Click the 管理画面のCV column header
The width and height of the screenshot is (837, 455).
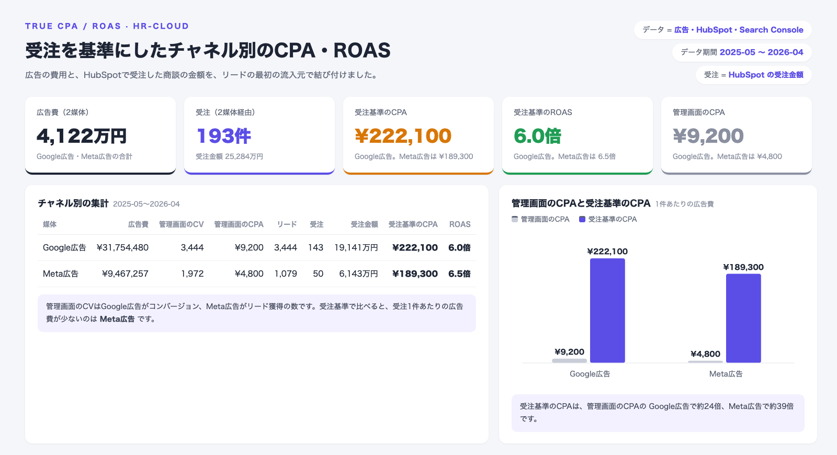[x=181, y=224]
